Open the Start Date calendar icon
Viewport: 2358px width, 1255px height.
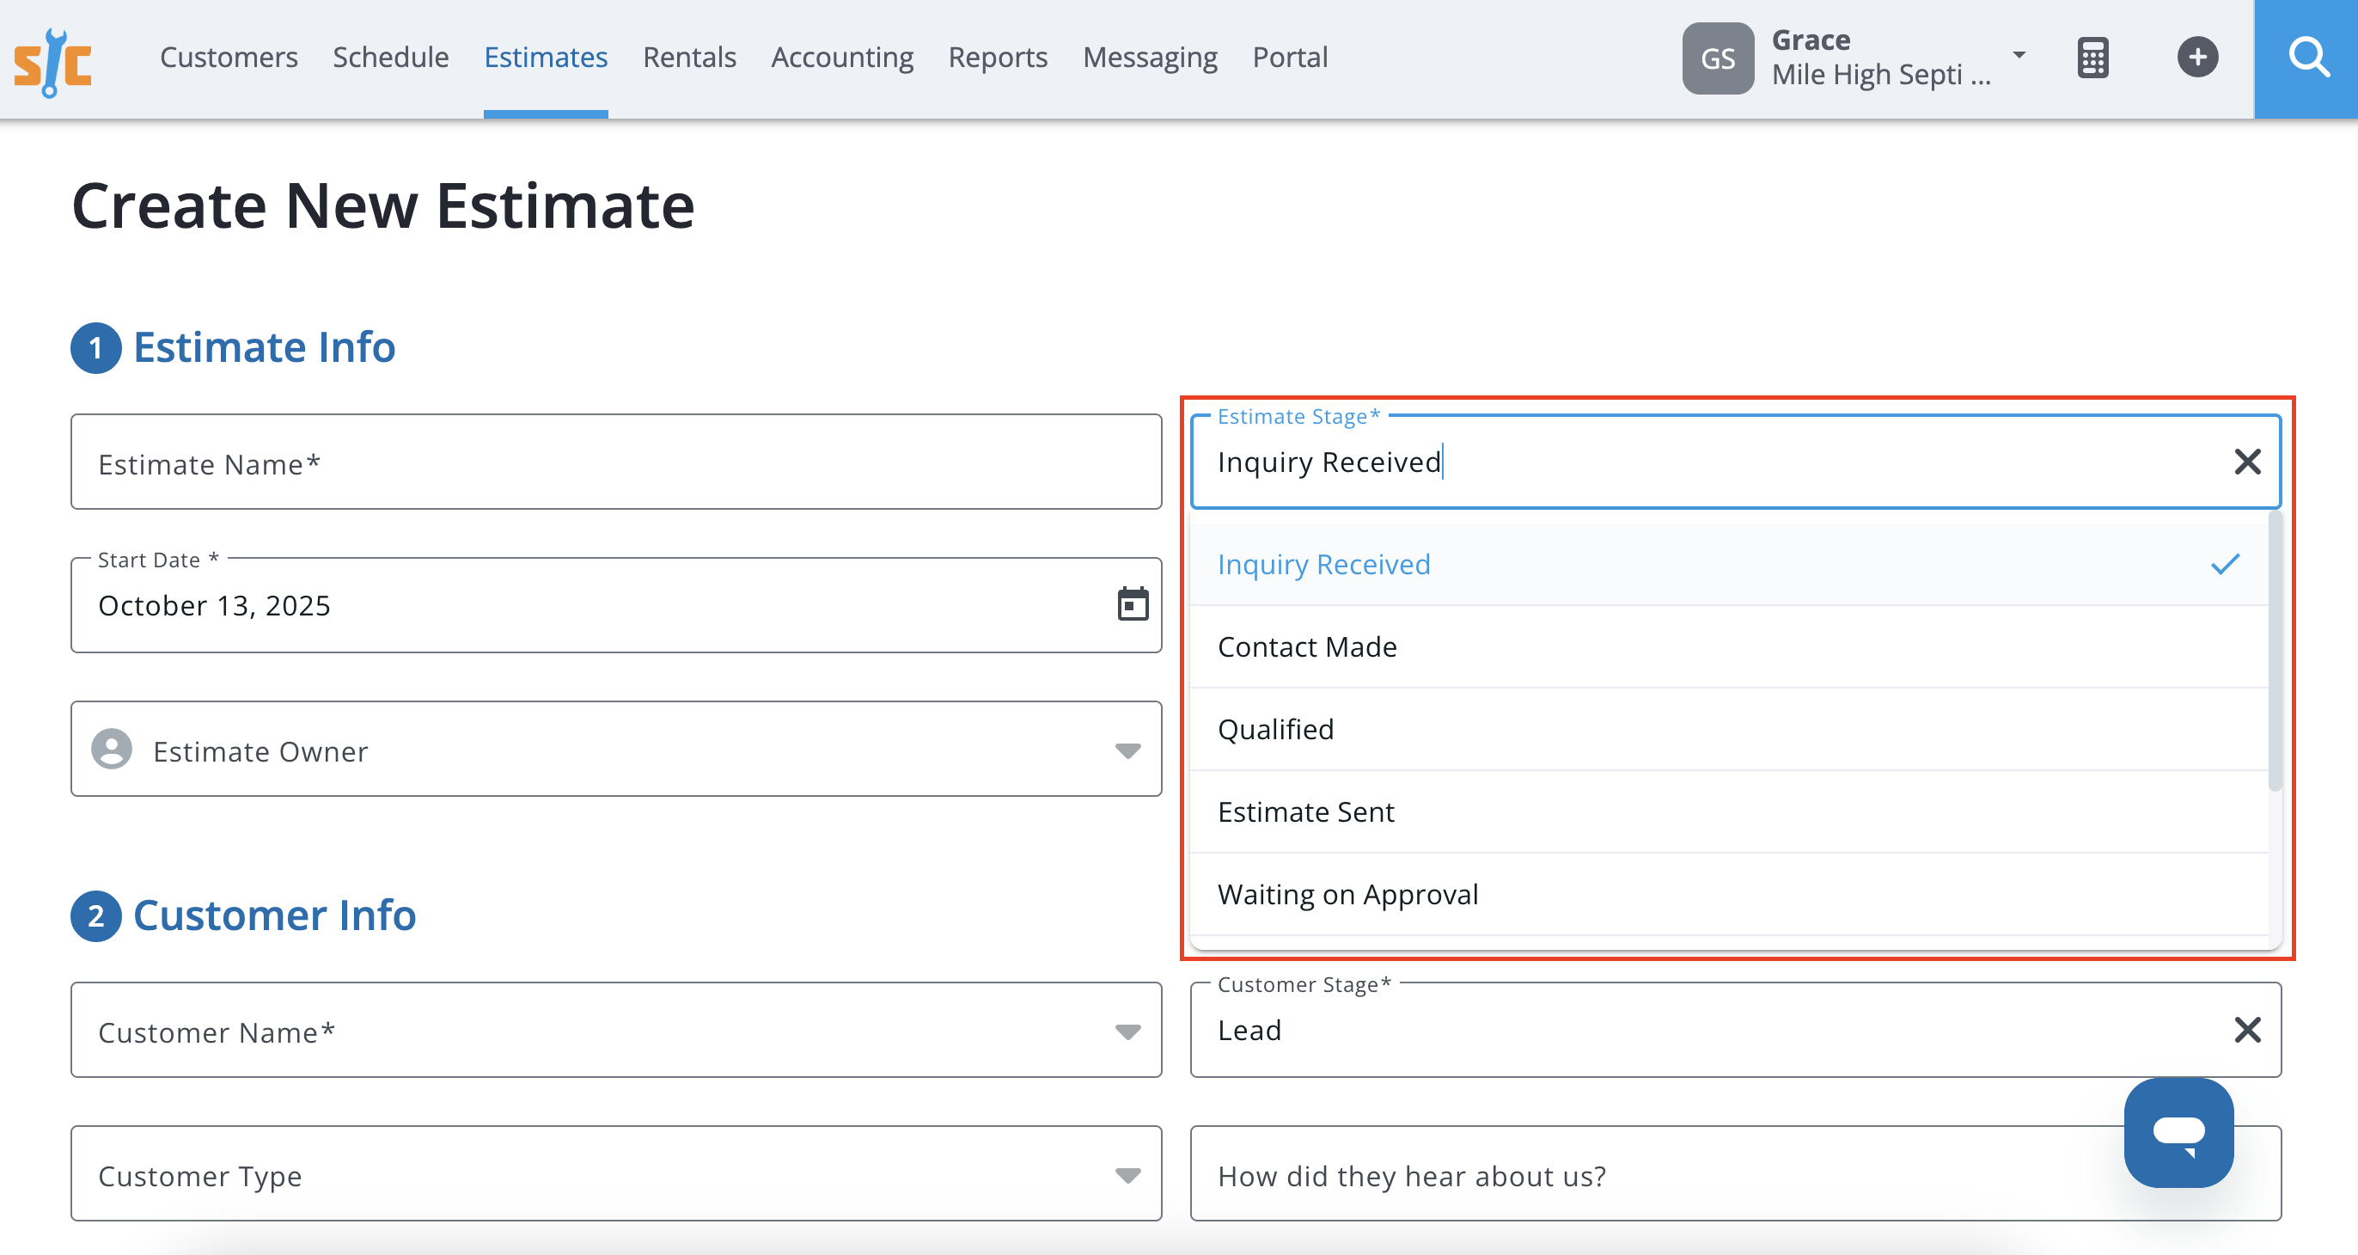(1133, 604)
